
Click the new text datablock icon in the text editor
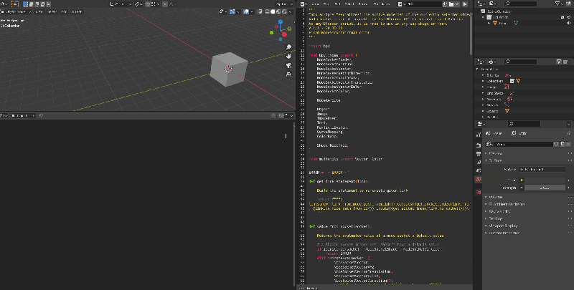click(x=445, y=4)
